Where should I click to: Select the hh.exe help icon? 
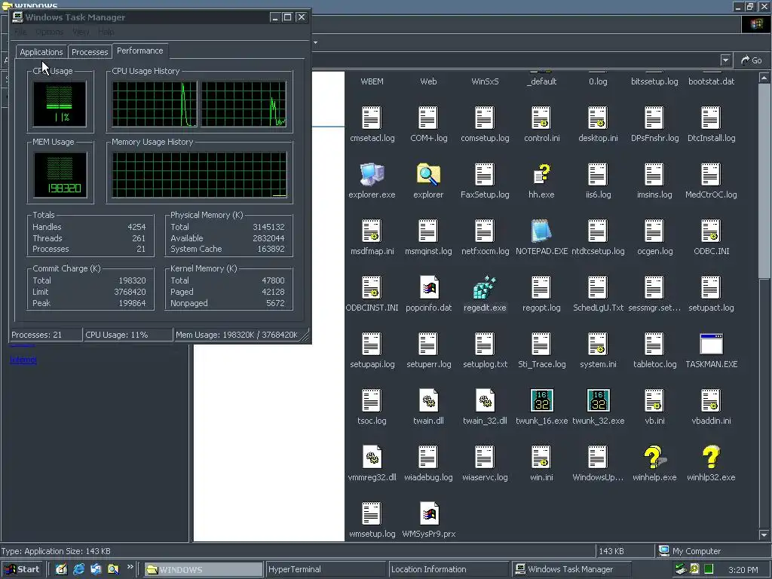541,174
